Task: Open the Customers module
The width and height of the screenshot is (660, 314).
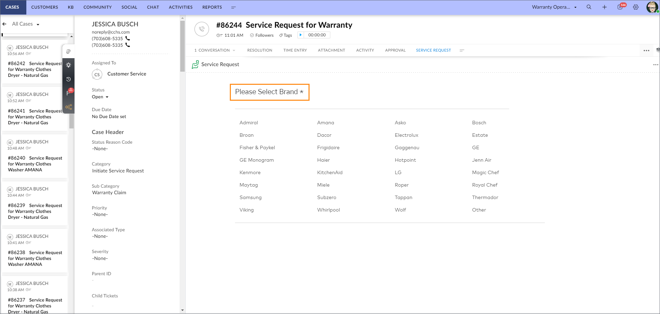Action: [45, 7]
